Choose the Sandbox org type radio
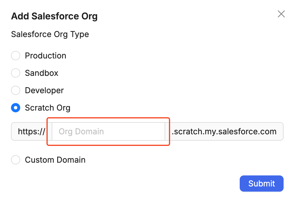This screenshot has width=294, height=198. 16,73
